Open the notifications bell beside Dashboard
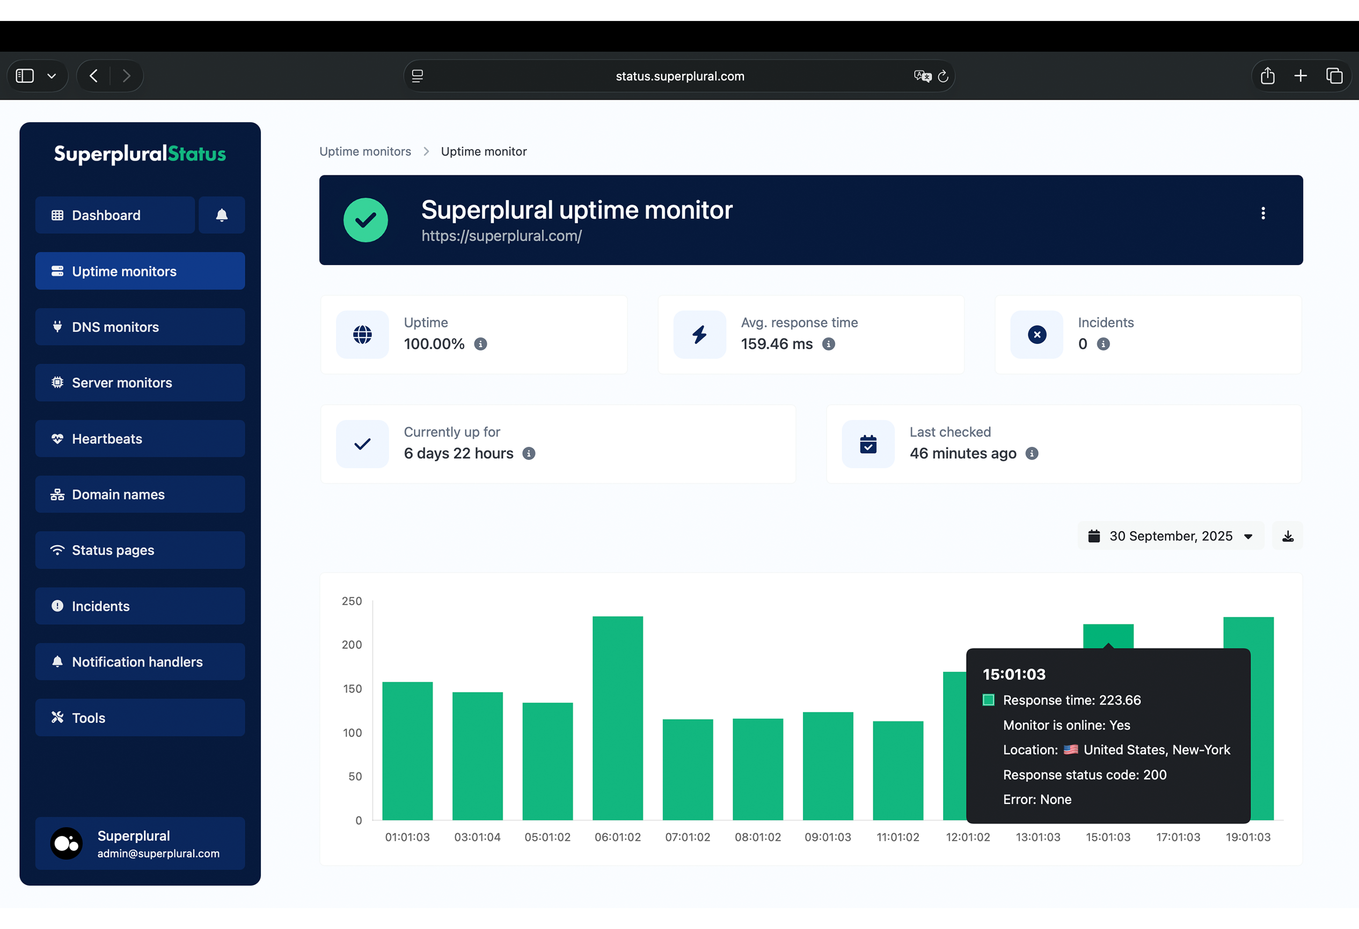This screenshot has width=1359, height=929. (x=222, y=215)
